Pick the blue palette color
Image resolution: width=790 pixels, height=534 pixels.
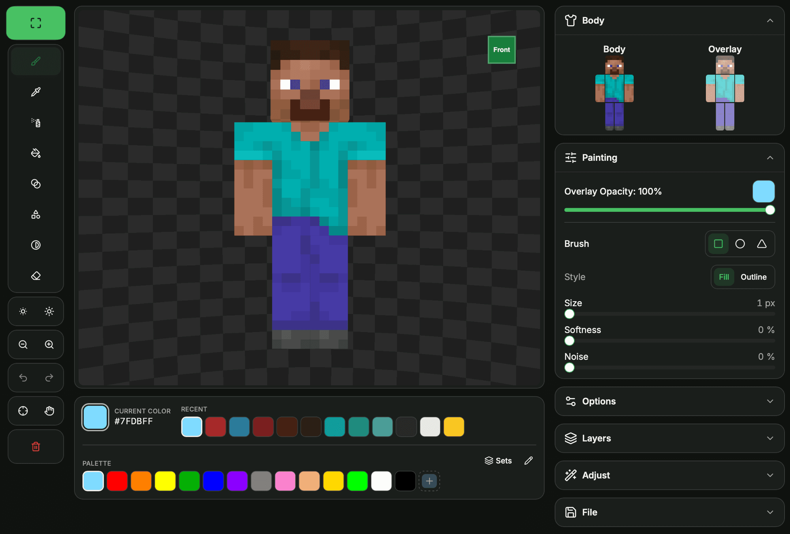pos(213,481)
